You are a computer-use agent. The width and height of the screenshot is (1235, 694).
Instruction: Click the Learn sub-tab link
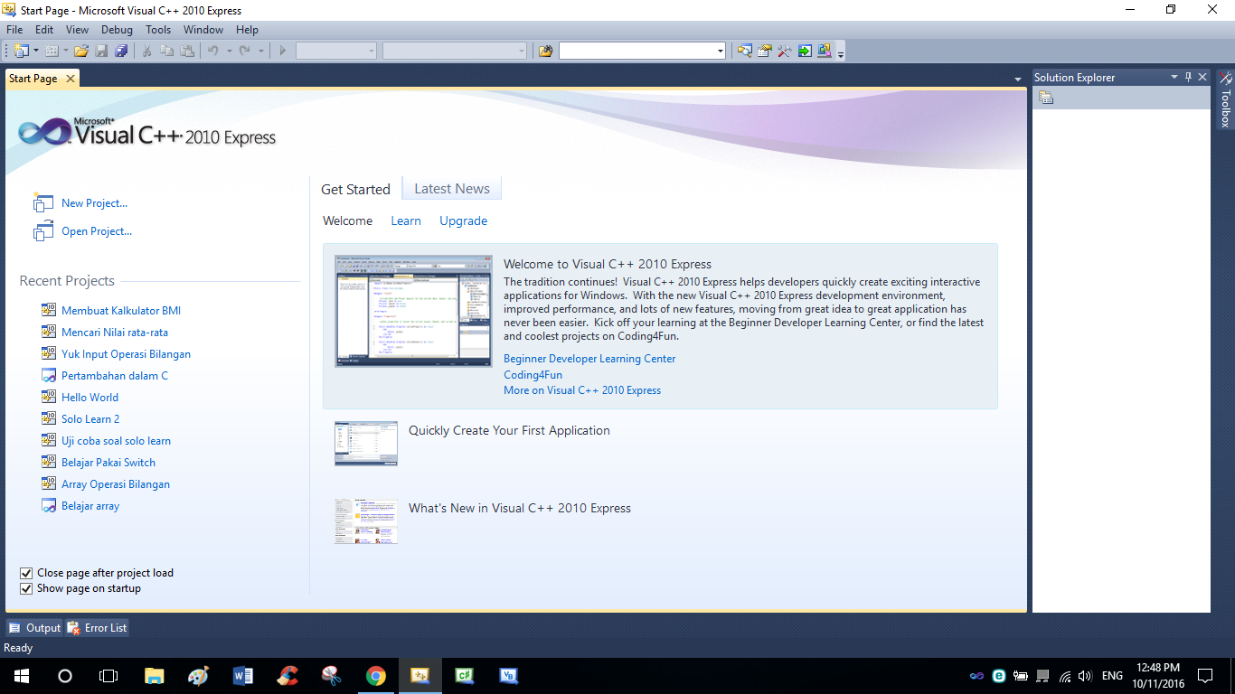click(x=406, y=220)
